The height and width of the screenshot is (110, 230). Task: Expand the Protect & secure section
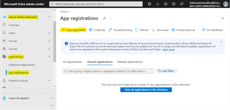[49, 81]
